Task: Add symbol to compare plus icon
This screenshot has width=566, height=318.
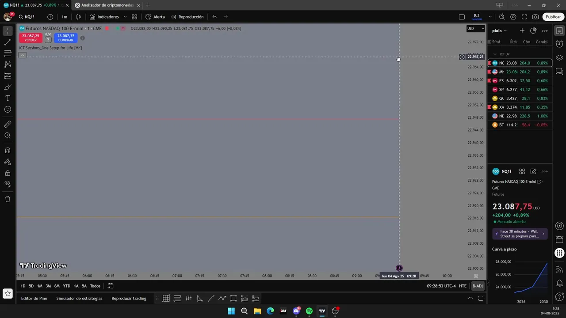Action: coord(50,17)
